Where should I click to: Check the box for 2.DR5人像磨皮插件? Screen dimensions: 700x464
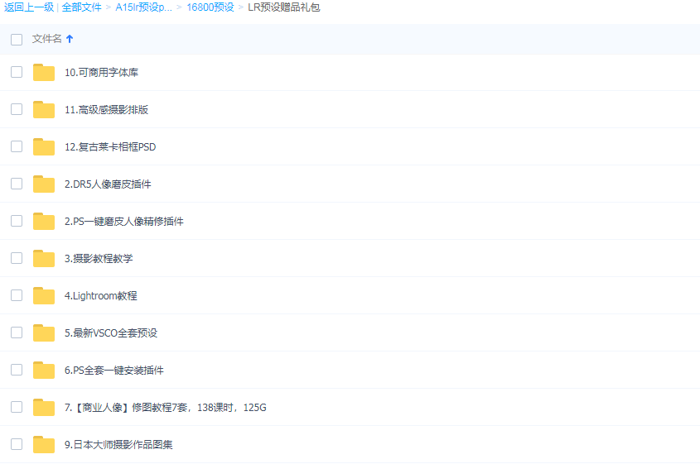point(17,184)
